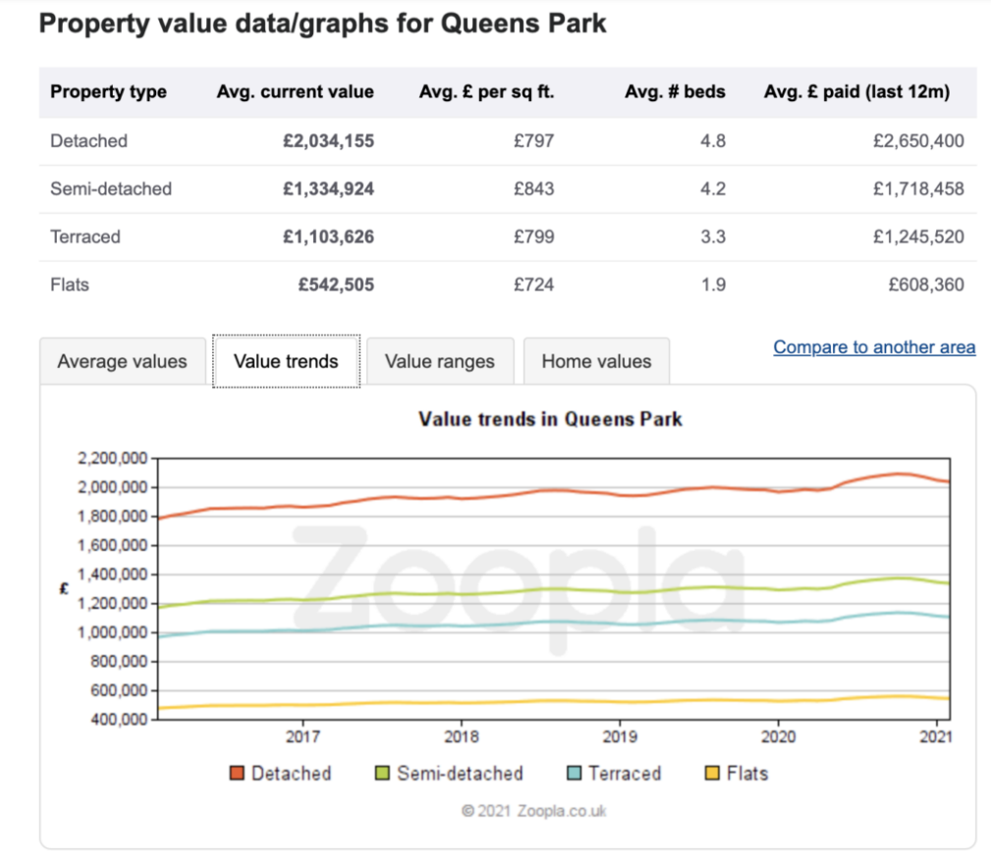Select the Semi-detached row label in the table
Image resolution: width=991 pixels, height=857 pixels.
[111, 188]
